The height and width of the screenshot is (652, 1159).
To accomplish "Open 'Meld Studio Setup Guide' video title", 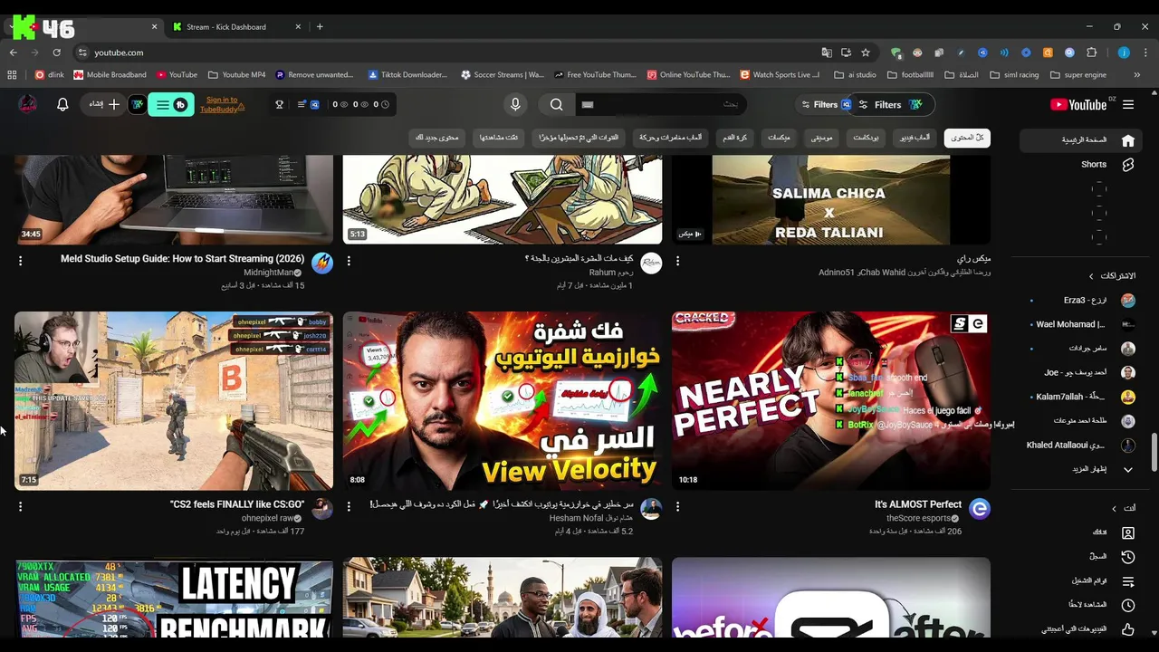I will click(182, 259).
